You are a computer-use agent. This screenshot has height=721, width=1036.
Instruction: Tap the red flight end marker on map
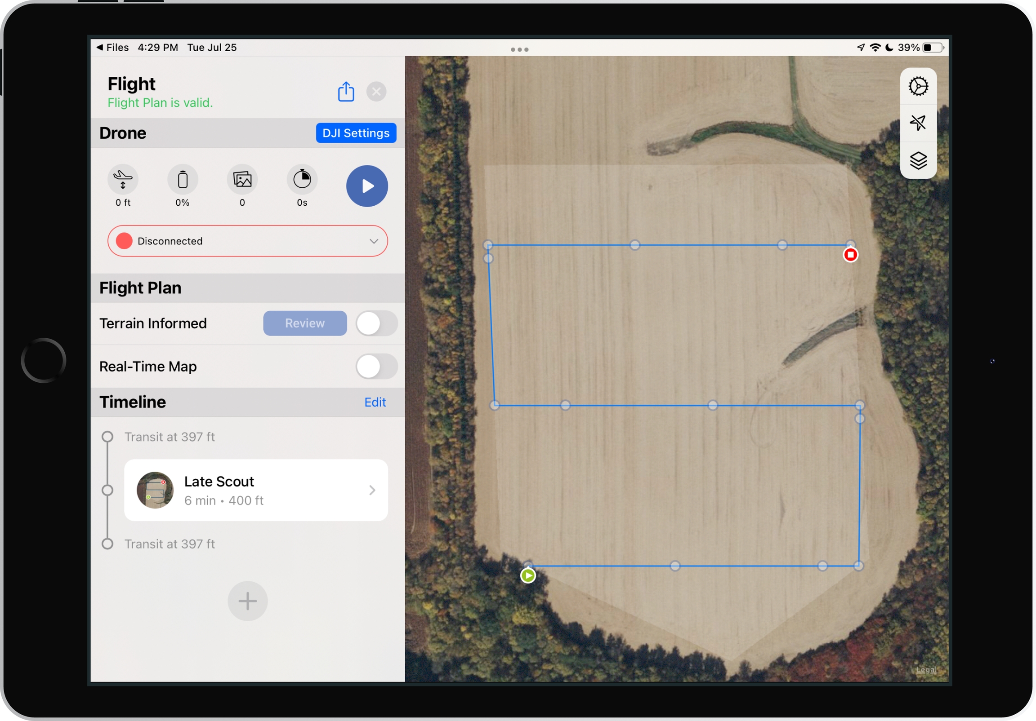click(x=850, y=255)
